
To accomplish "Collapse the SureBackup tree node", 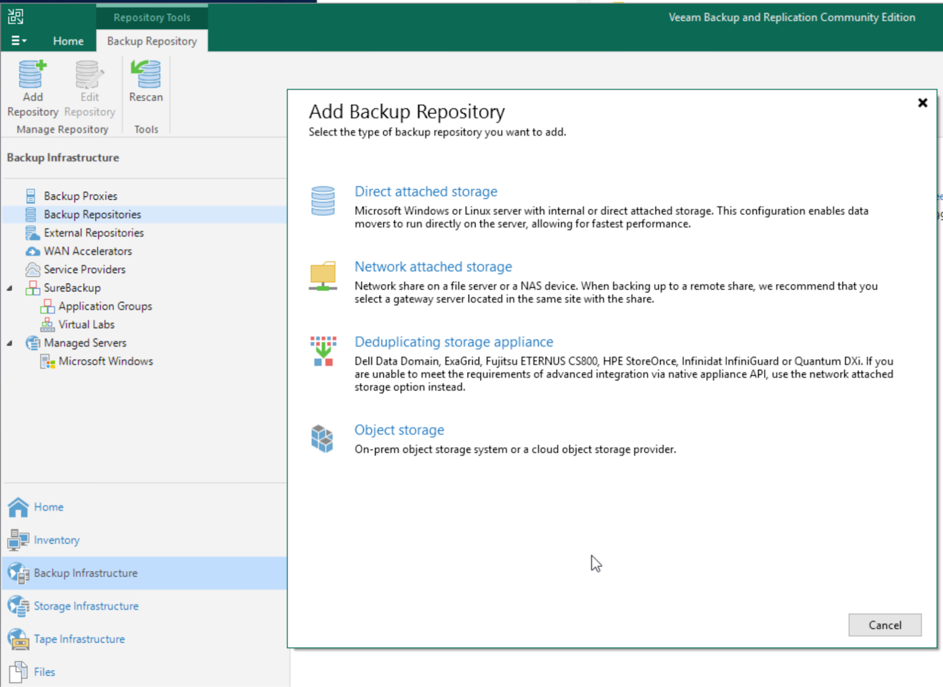I will (9, 288).
